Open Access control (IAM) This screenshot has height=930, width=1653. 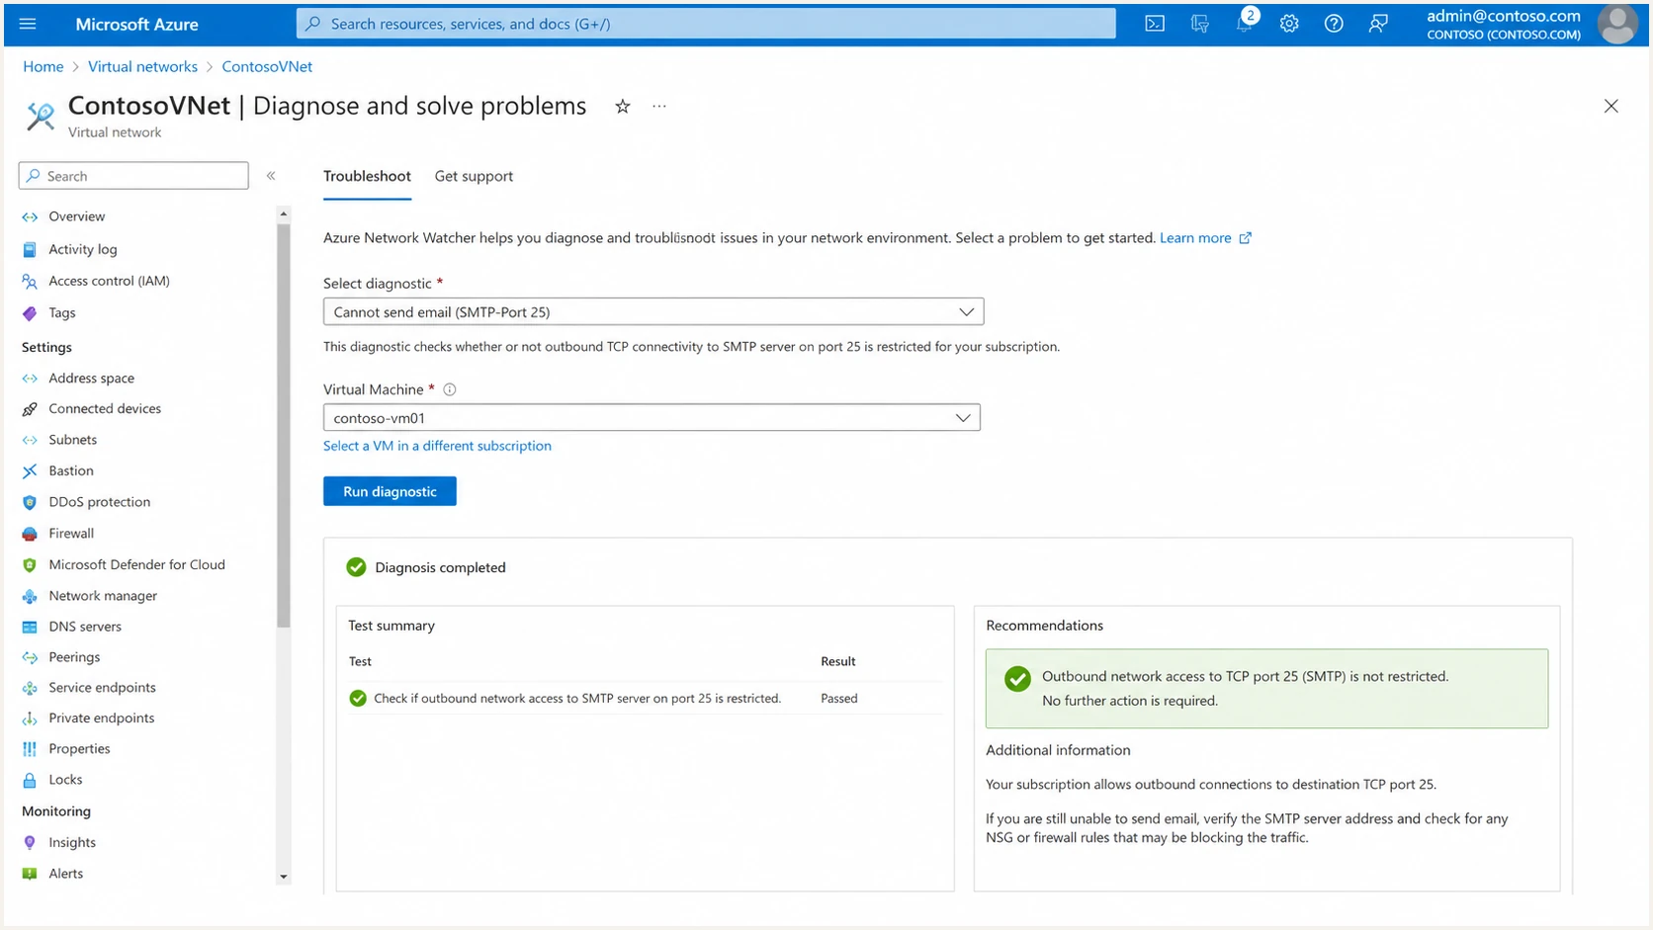109,281
